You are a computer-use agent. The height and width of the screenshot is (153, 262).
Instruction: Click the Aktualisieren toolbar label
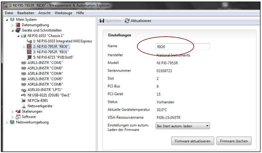[141, 21]
